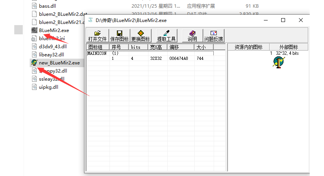Switch to 资源内的图标 pane header
The image size is (324, 176).
coord(248,47)
